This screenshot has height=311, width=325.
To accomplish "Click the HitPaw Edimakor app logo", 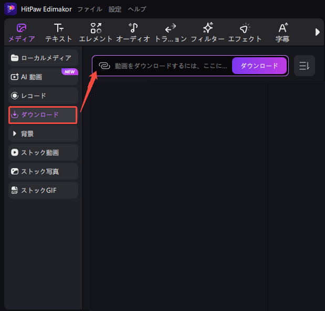I will pyautogui.click(x=11, y=9).
